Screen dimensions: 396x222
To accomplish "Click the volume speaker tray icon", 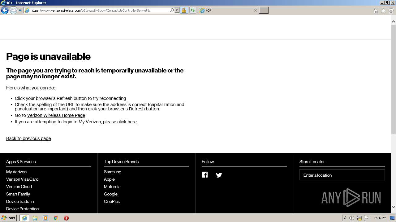I will (x=352, y=218).
